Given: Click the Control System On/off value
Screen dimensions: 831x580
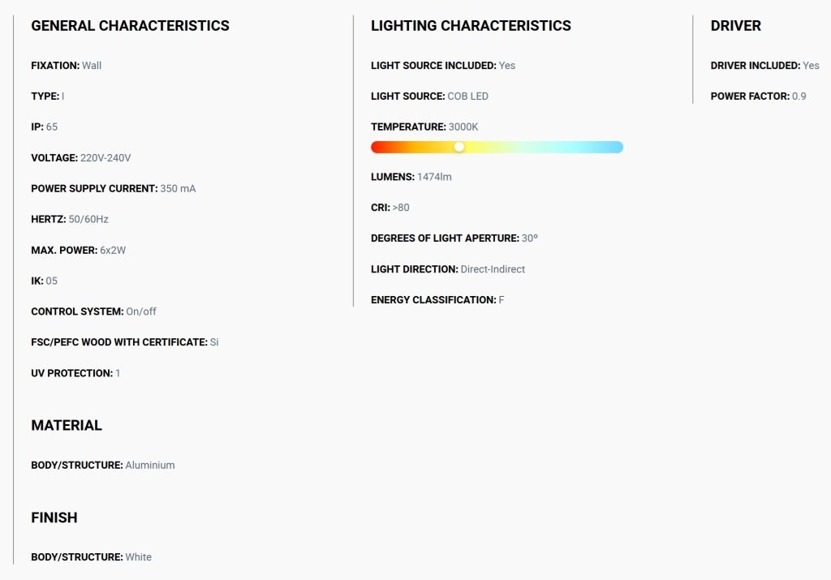Looking at the screenshot, I should click(141, 311).
